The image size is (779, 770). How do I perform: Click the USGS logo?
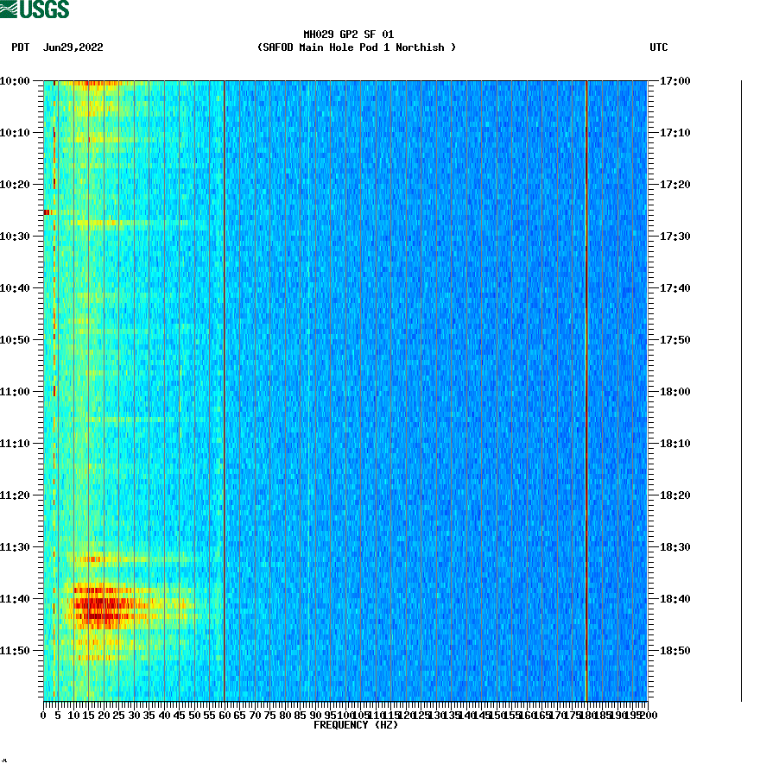pyautogui.click(x=36, y=9)
